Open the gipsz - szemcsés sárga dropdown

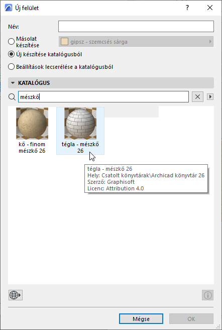[136, 42]
